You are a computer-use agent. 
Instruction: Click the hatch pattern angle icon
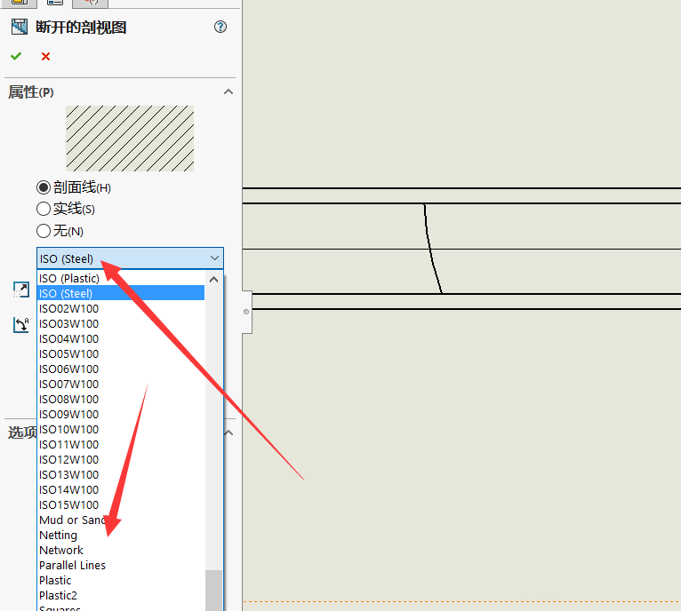(x=20, y=325)
